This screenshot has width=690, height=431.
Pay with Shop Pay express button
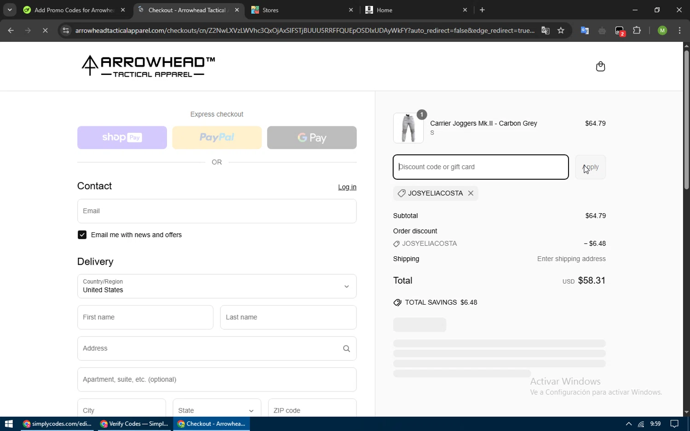(122, 137)
